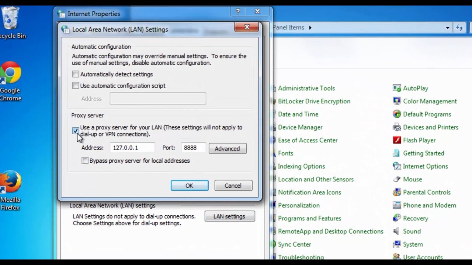
Task: Click the LAN settings button
Action: click(x=229, y=216)
